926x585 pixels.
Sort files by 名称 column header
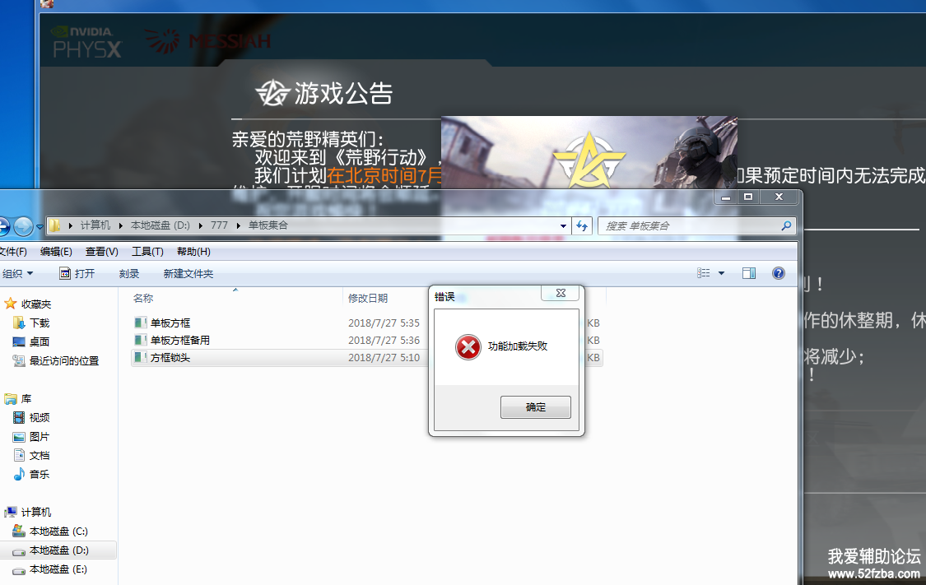click(x=143, y=298)
